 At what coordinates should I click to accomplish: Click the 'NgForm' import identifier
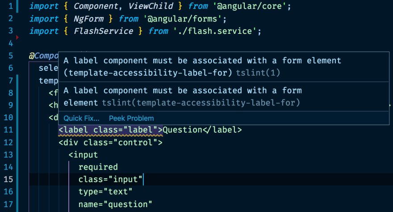click(89, 19)
